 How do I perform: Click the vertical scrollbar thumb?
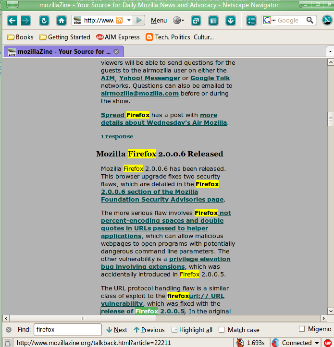click(x=331, y=120)
